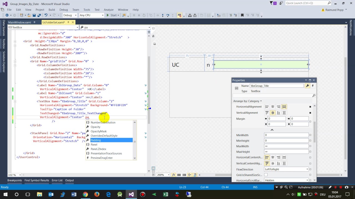Toggle snapping to snaplines icon

tap(190, 175)
